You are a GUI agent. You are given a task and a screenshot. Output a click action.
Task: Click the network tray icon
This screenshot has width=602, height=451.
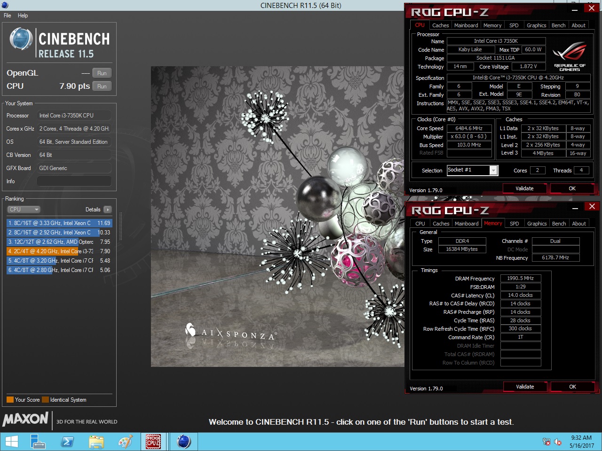click(x=547, y=442)
